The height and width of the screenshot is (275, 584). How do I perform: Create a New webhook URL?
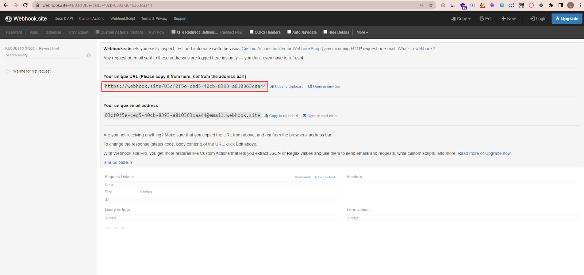pyautogui.click(x=508, y=19)
